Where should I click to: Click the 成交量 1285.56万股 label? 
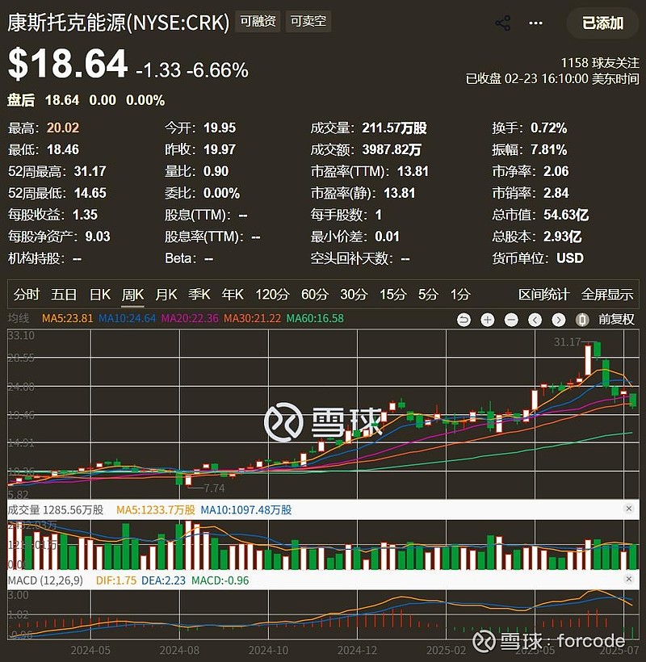55,510
